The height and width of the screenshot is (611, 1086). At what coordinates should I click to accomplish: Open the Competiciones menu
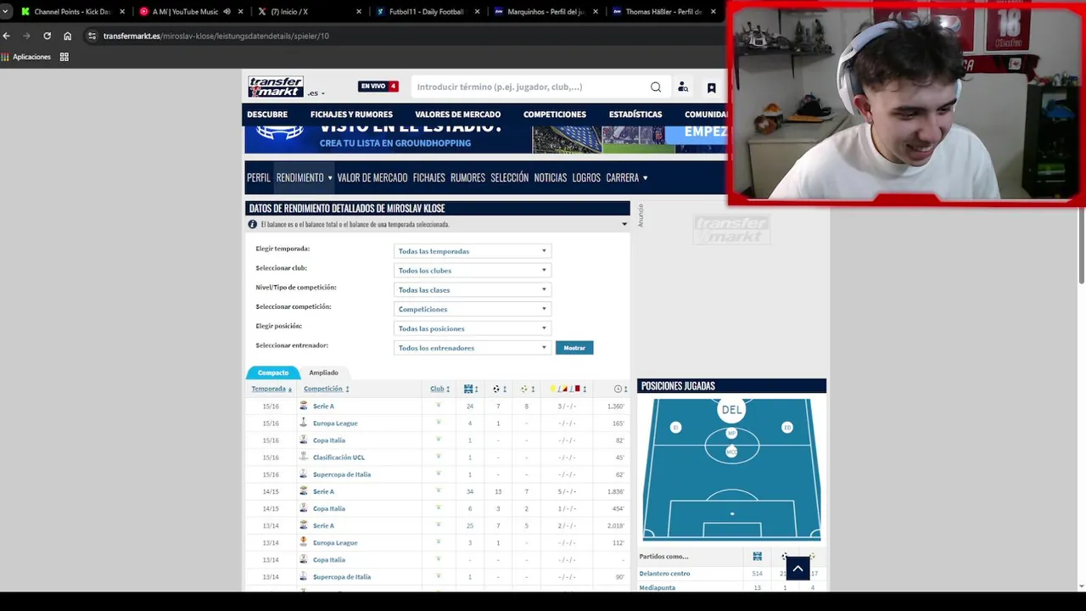pyautogui.click(x=555, y=115)
